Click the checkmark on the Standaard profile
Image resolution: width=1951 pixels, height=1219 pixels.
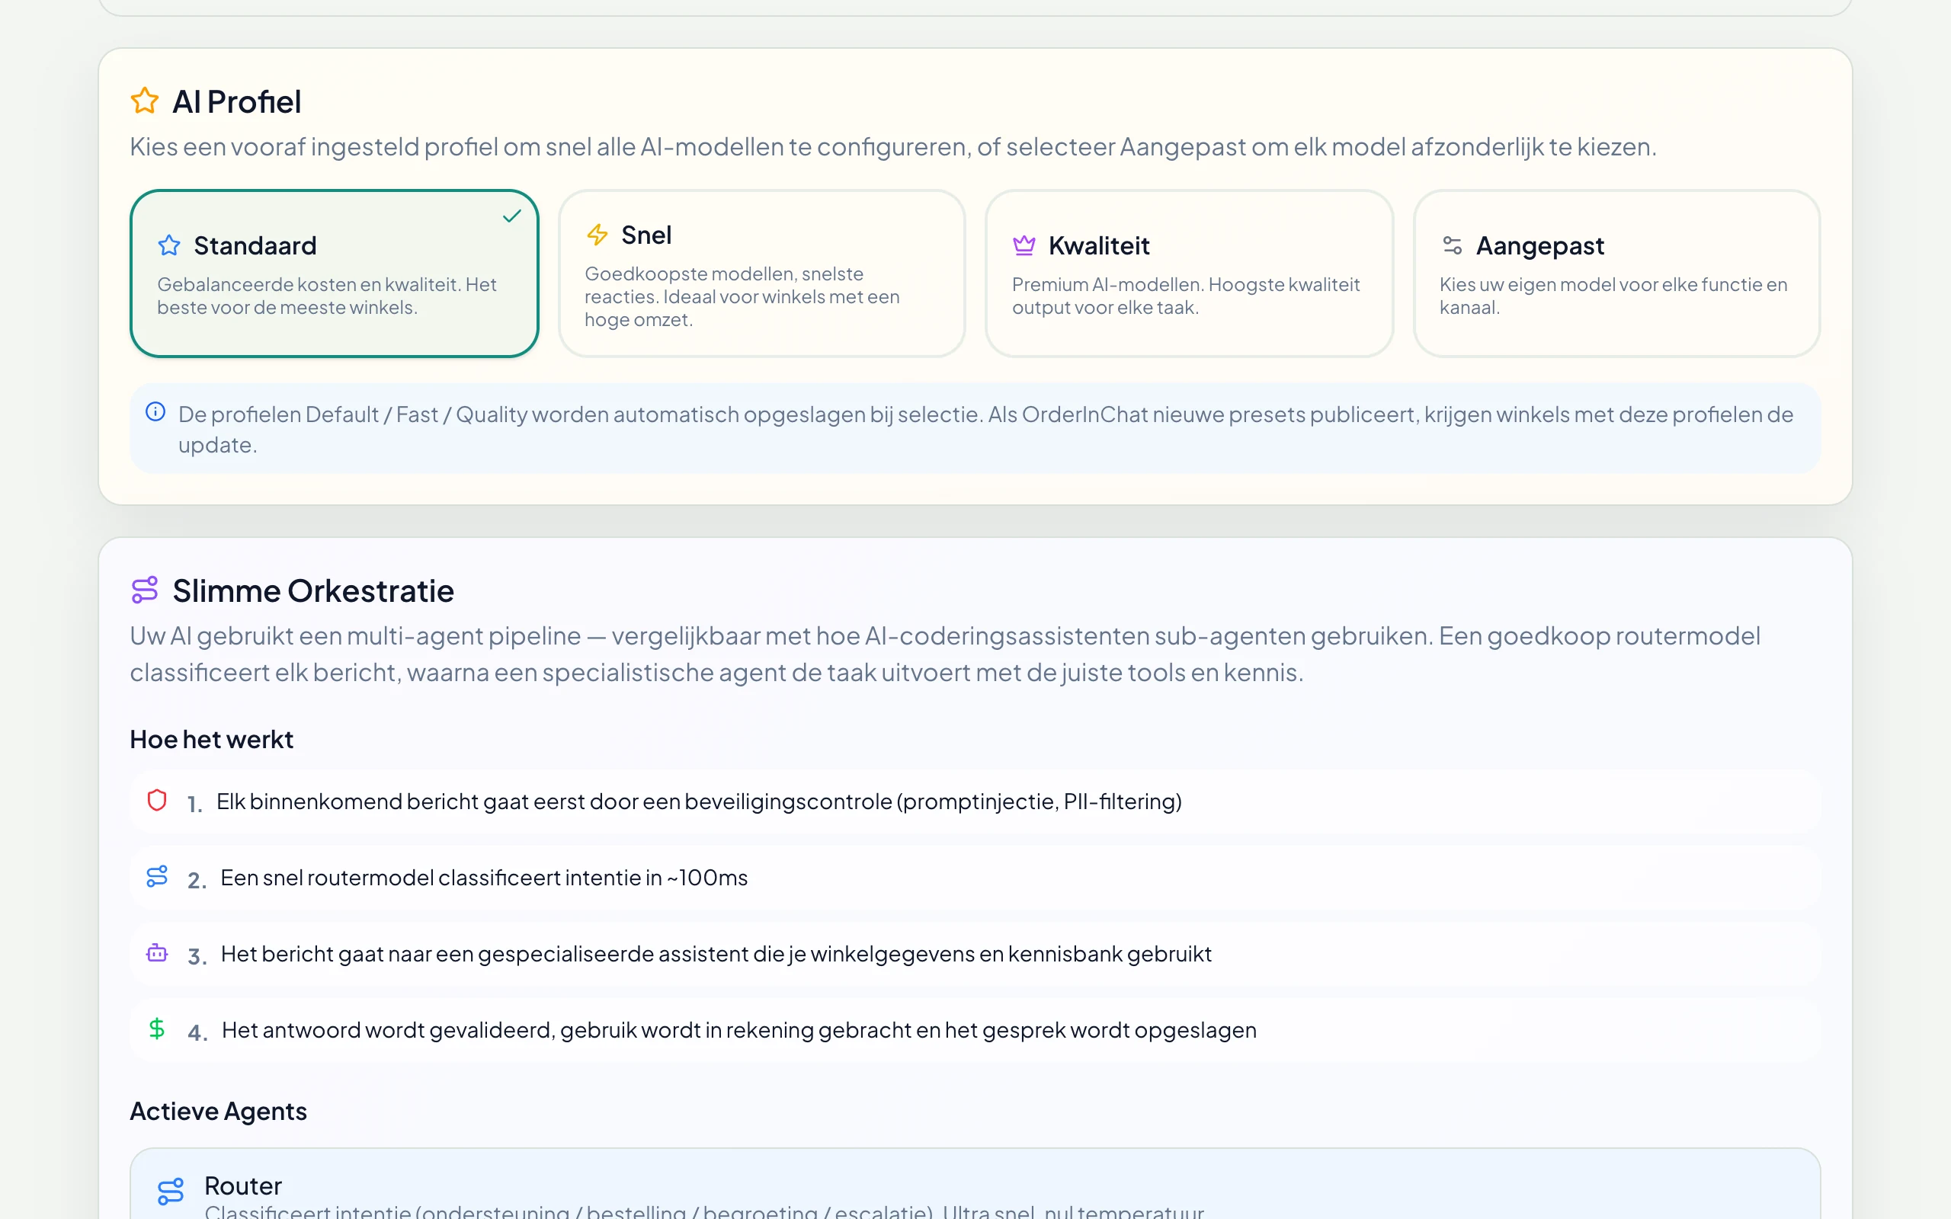pos(512,216)
